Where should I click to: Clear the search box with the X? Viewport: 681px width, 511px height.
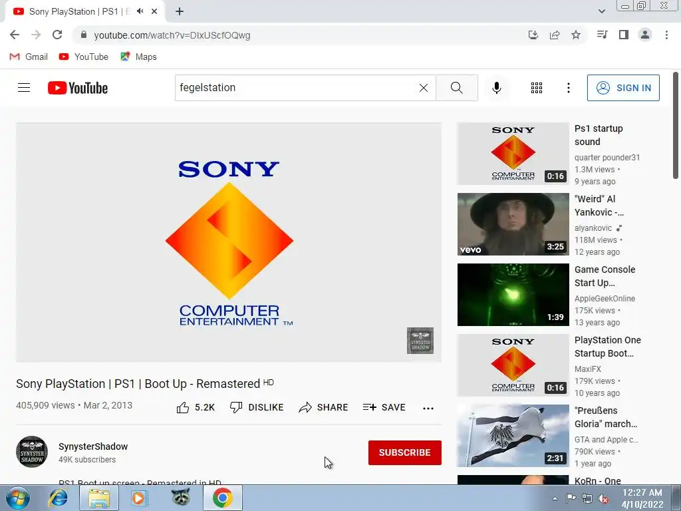point(424,88)
